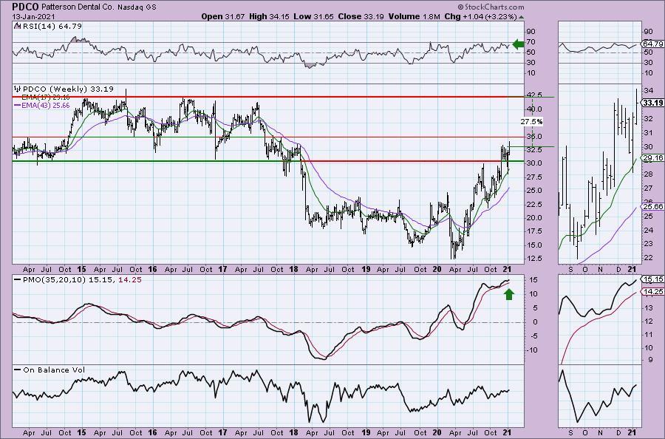
Task: Click the Open 31.67 value
Action: [x=223, y=17]
